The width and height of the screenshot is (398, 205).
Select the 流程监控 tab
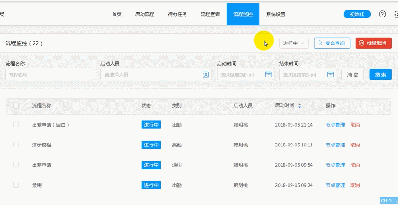[x=243, y=14]
